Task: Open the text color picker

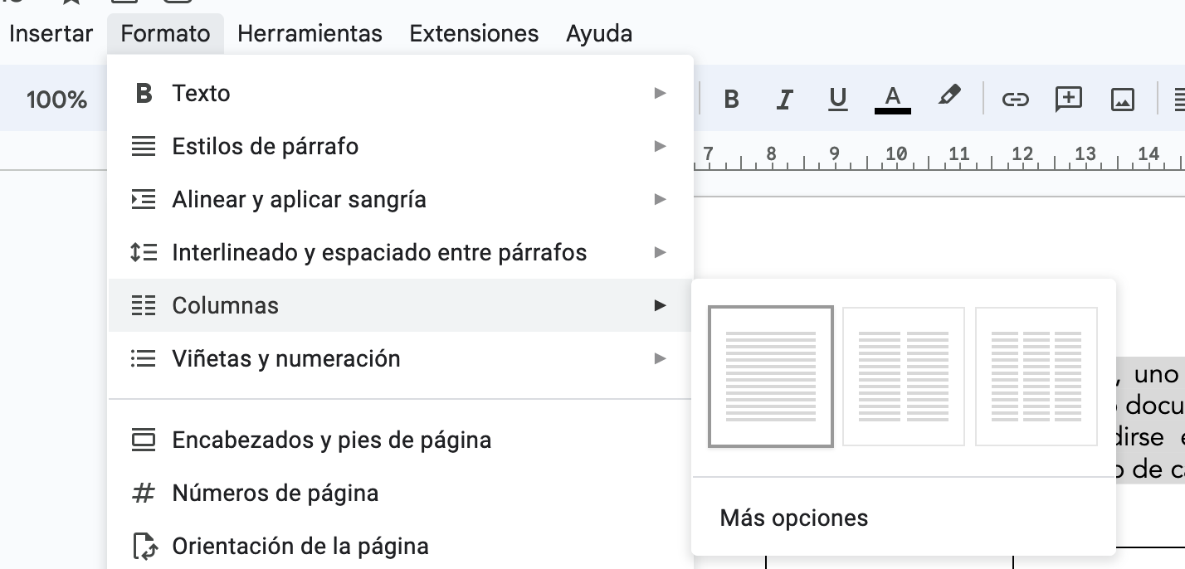Action: (892, 100)
